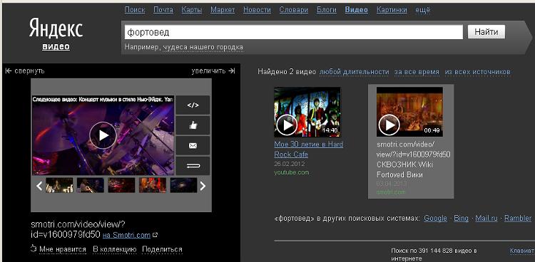Click the third thumbnail in the carousel
Viewport: 535px width, 262px height.
tap(121, 185)
